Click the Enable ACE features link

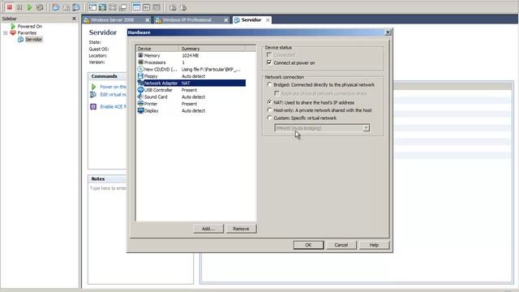pyautogui.click(x=113, y=106)
